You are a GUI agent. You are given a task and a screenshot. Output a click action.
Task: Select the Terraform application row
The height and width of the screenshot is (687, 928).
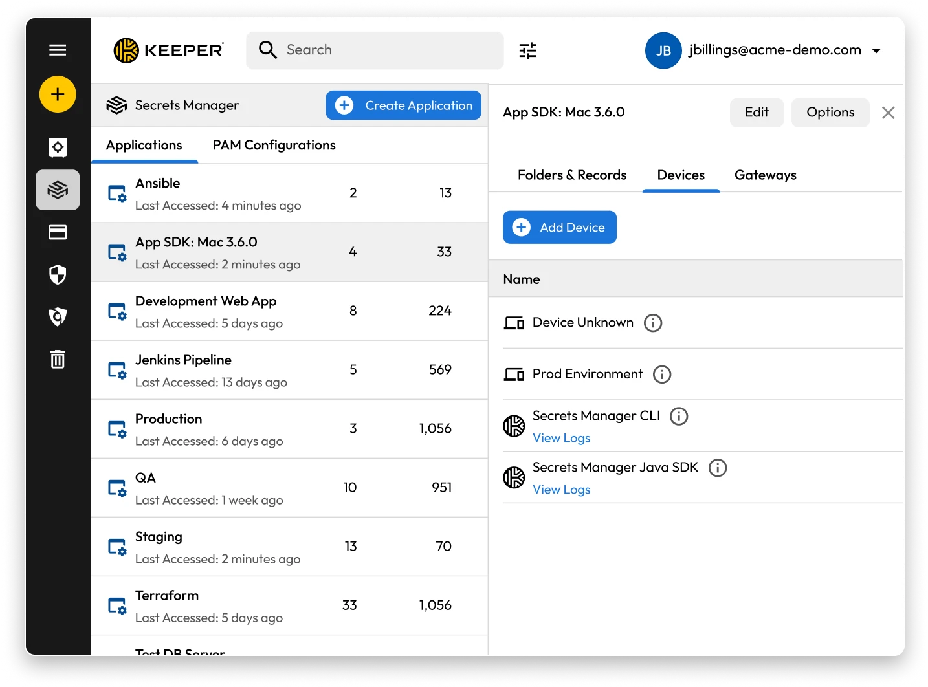tap(289, 605)
